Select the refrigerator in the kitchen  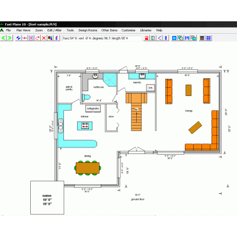(x=93, y=108)
